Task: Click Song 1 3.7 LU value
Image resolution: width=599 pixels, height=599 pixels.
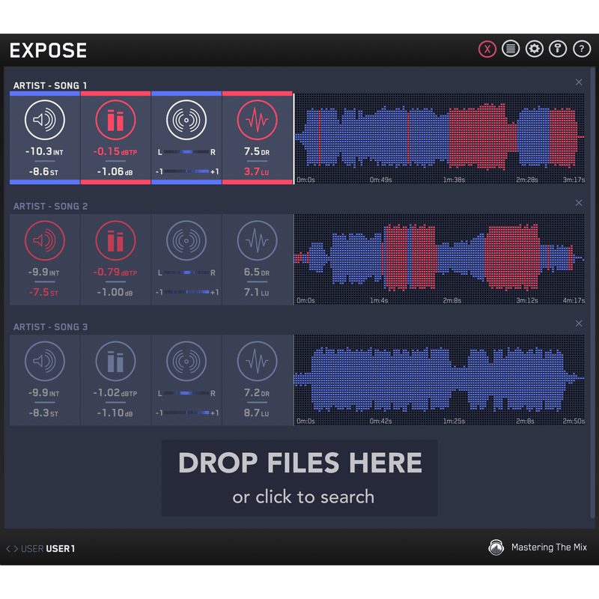Action: tap(256, 172)
